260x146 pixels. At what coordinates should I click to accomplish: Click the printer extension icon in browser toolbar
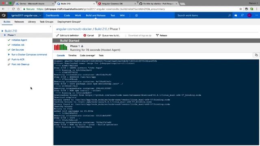247,9
